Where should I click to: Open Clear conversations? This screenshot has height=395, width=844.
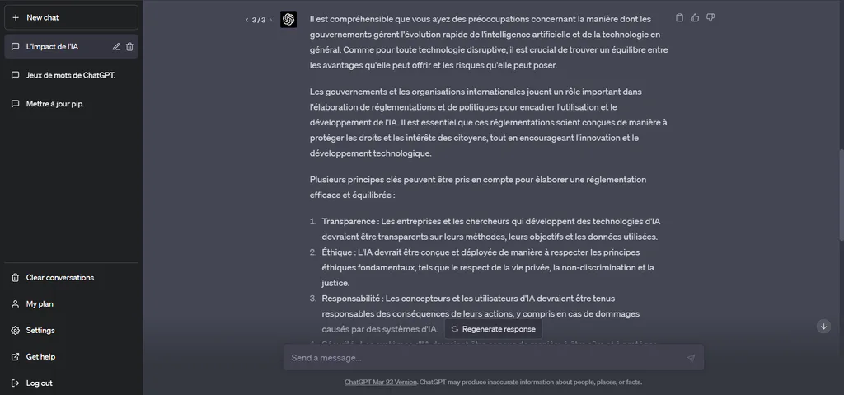71,278
